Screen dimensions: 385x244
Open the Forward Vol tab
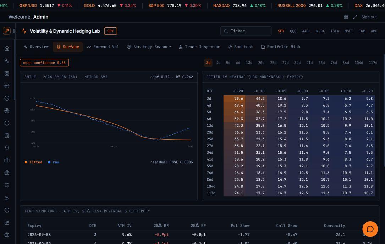(103, 47)
